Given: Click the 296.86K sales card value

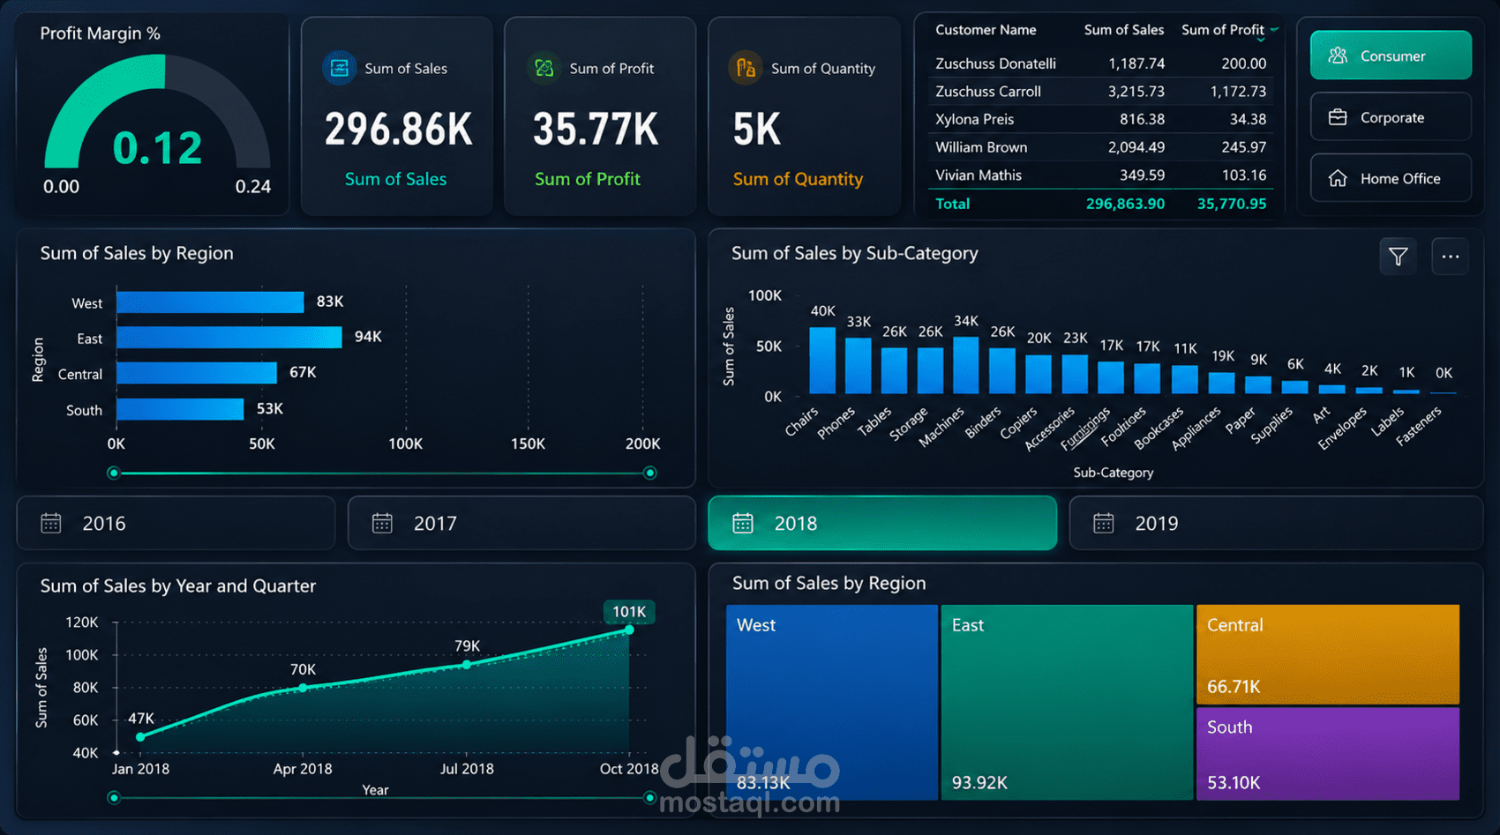Looking at the screenshot, I should [399, 130].
